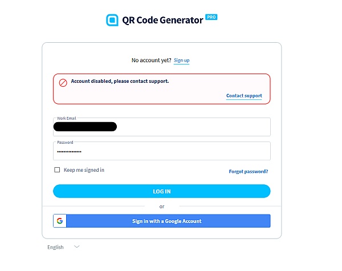
Task: Focus the Work Email input field
Action: pos(162,127)
